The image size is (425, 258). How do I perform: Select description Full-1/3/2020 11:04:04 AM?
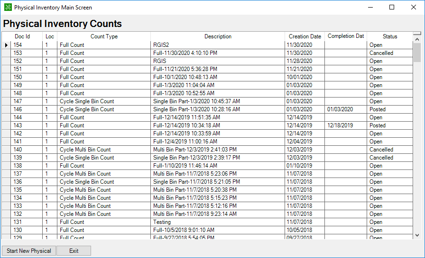pyautogui.click(x=218, y=85)
